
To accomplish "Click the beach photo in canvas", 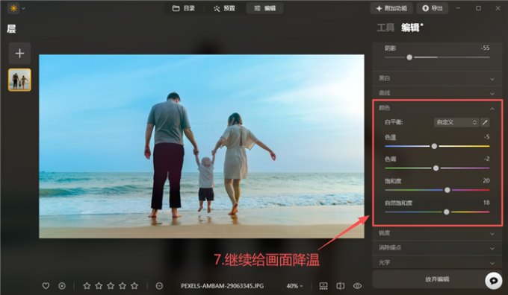I will tap(202, 146).
